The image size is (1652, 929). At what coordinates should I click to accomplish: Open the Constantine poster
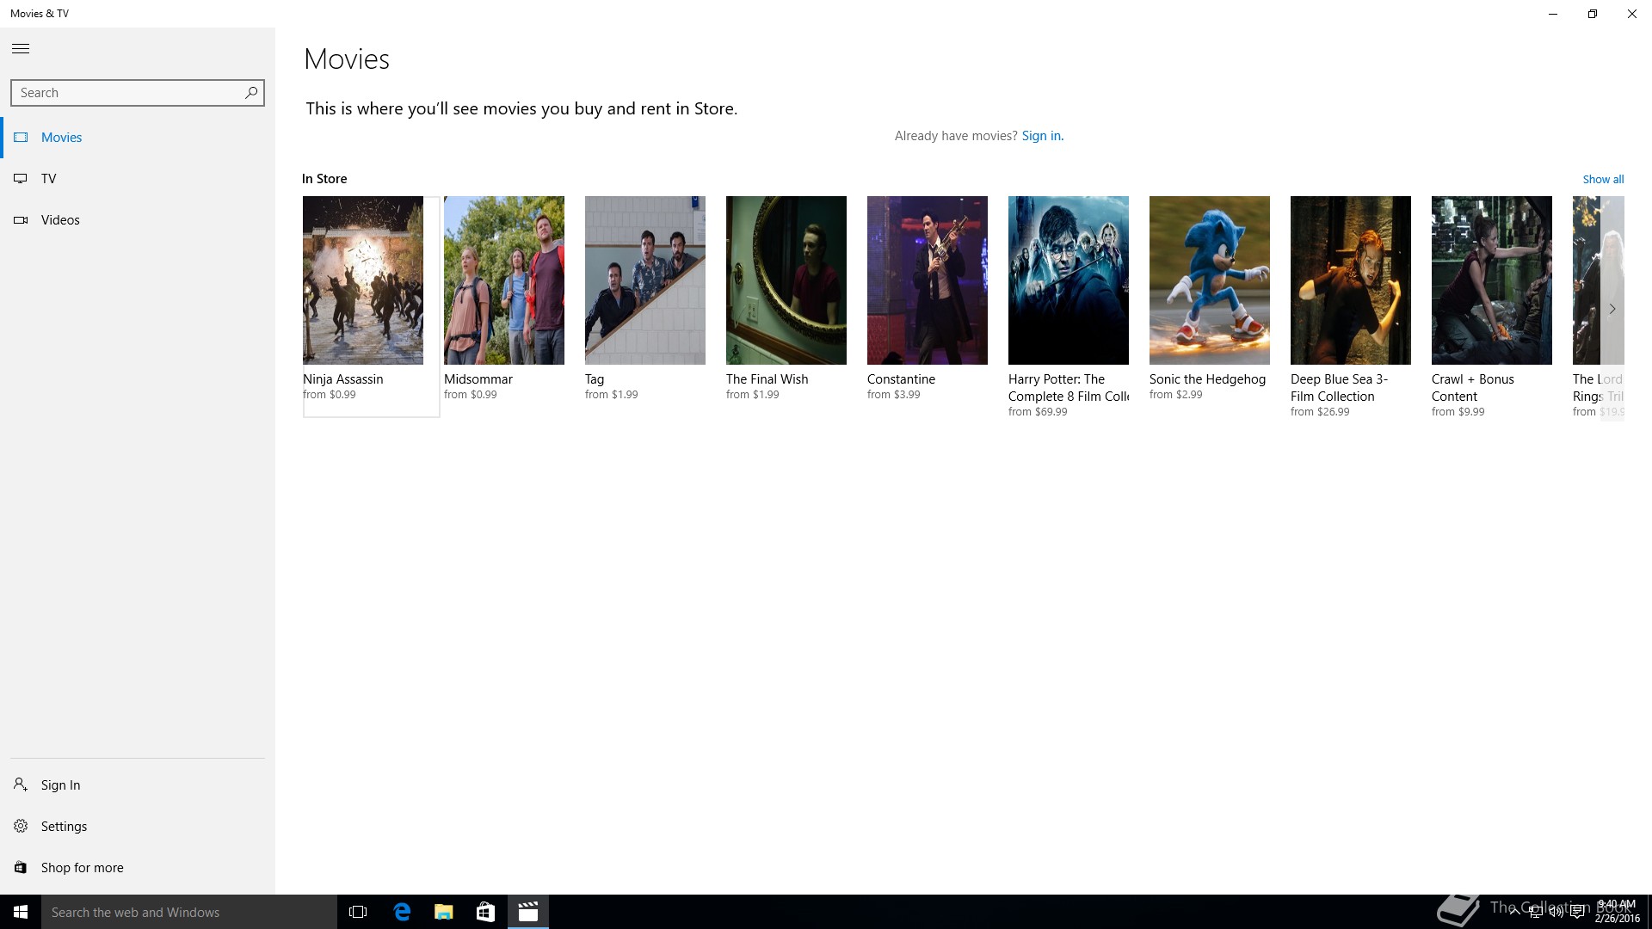click(x=928, y=280)
